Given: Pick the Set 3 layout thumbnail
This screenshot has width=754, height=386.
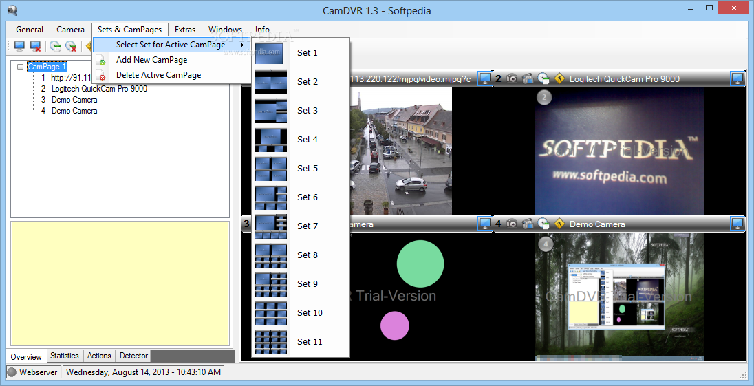Looking at the screenshot, I should pyautogui.click(x=271, y=111).
